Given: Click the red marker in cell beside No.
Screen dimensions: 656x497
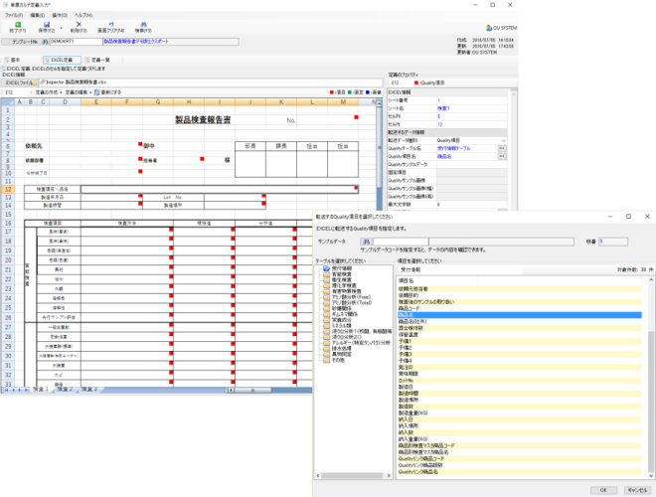Looking at the screenshot, I should click(x=356, y=117).
